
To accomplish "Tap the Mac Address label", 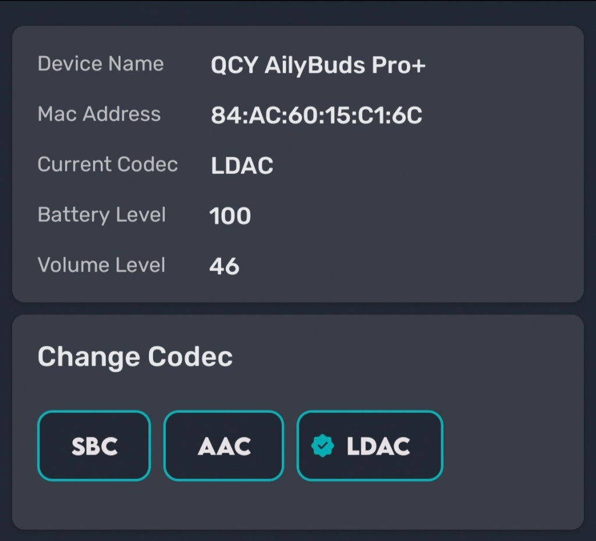I will coord(99,114).
